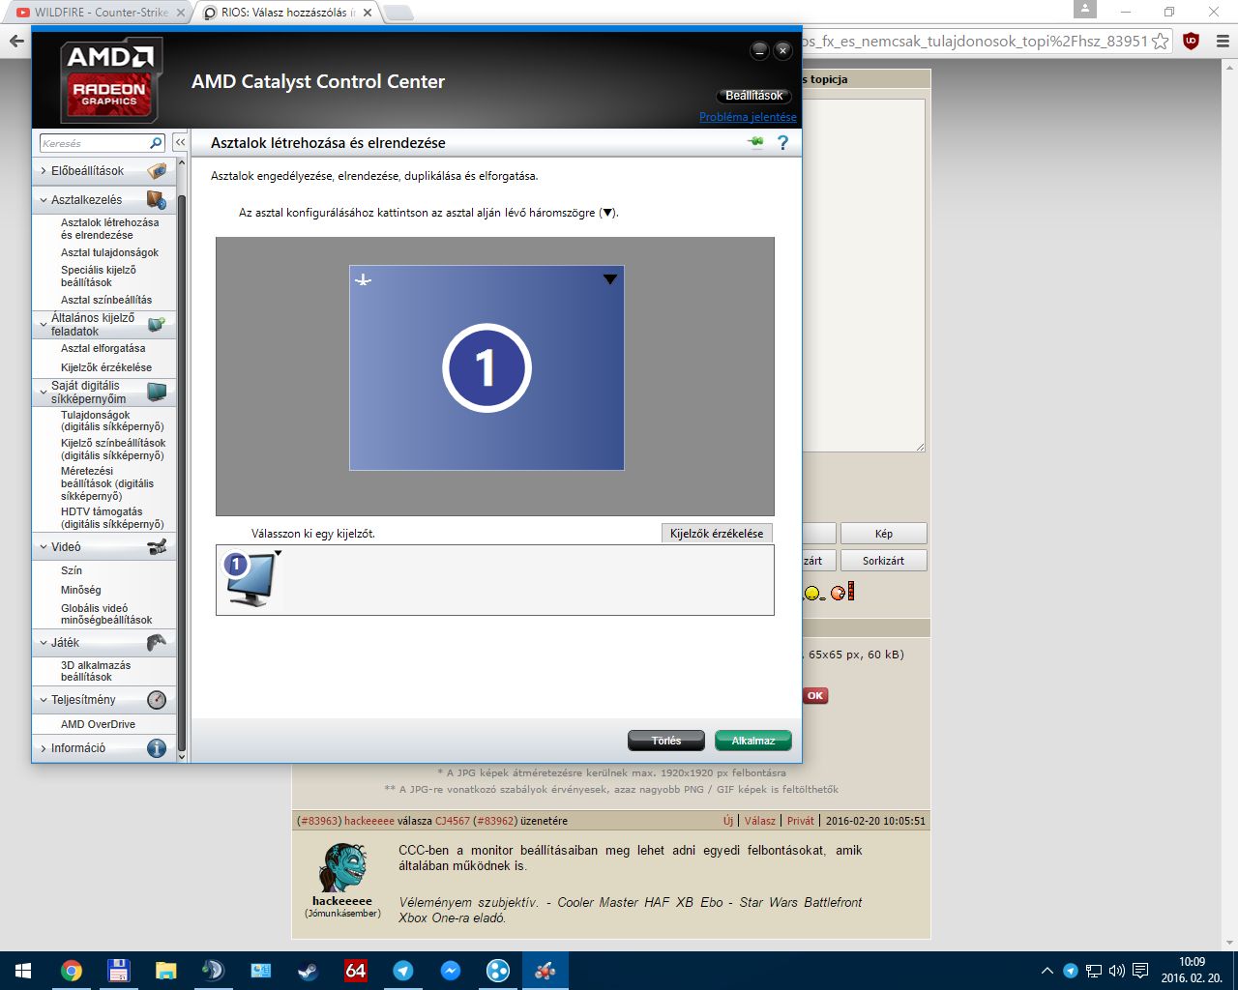Screen dimensions: 1238x990
Task: Click the Játék gamepad icon
Action: point(157,642)
